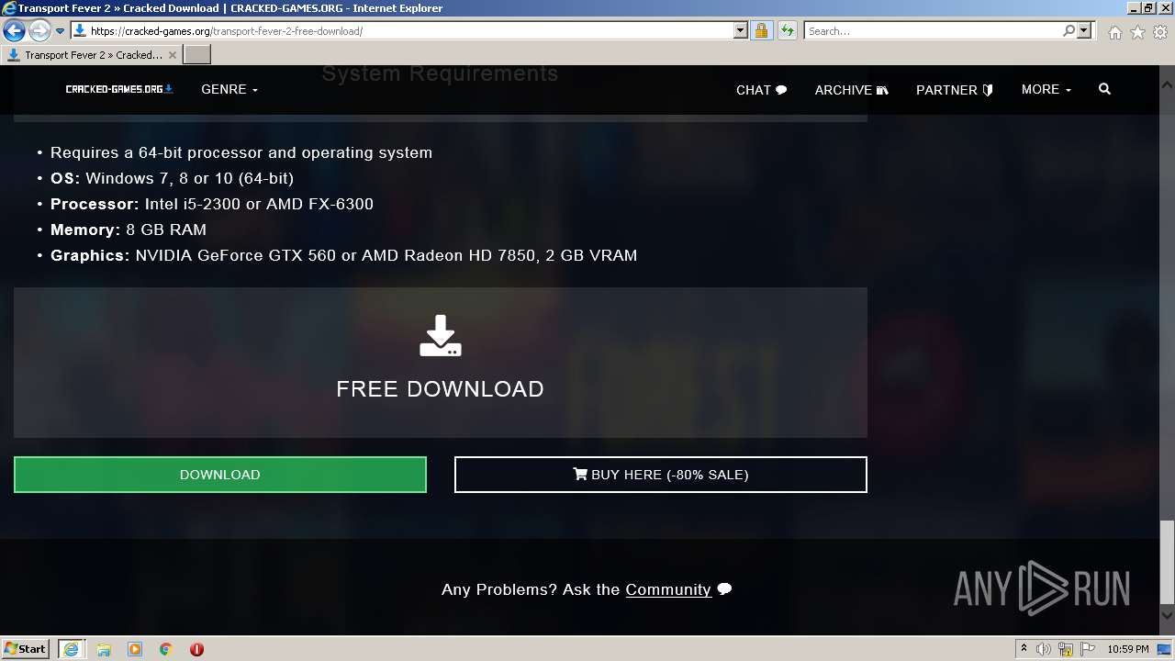Expand the MORE dropdown menu

tap(1046, 89)
